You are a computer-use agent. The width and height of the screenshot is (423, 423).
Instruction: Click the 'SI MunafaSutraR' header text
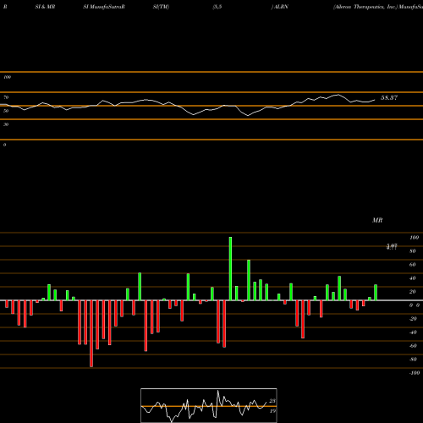[104, 7]
